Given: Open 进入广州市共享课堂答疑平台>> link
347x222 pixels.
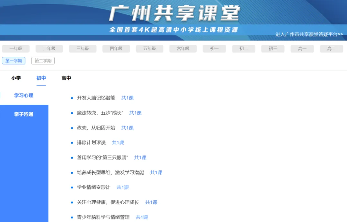Looking at the screenshot, I should pos(309,34).
